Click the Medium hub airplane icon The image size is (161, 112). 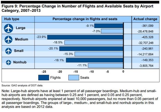click(9, 40)
